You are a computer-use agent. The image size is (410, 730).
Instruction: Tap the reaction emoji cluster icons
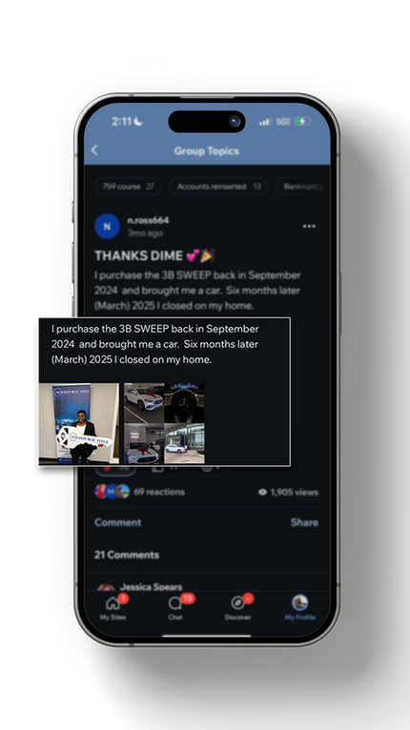point(113,492)
